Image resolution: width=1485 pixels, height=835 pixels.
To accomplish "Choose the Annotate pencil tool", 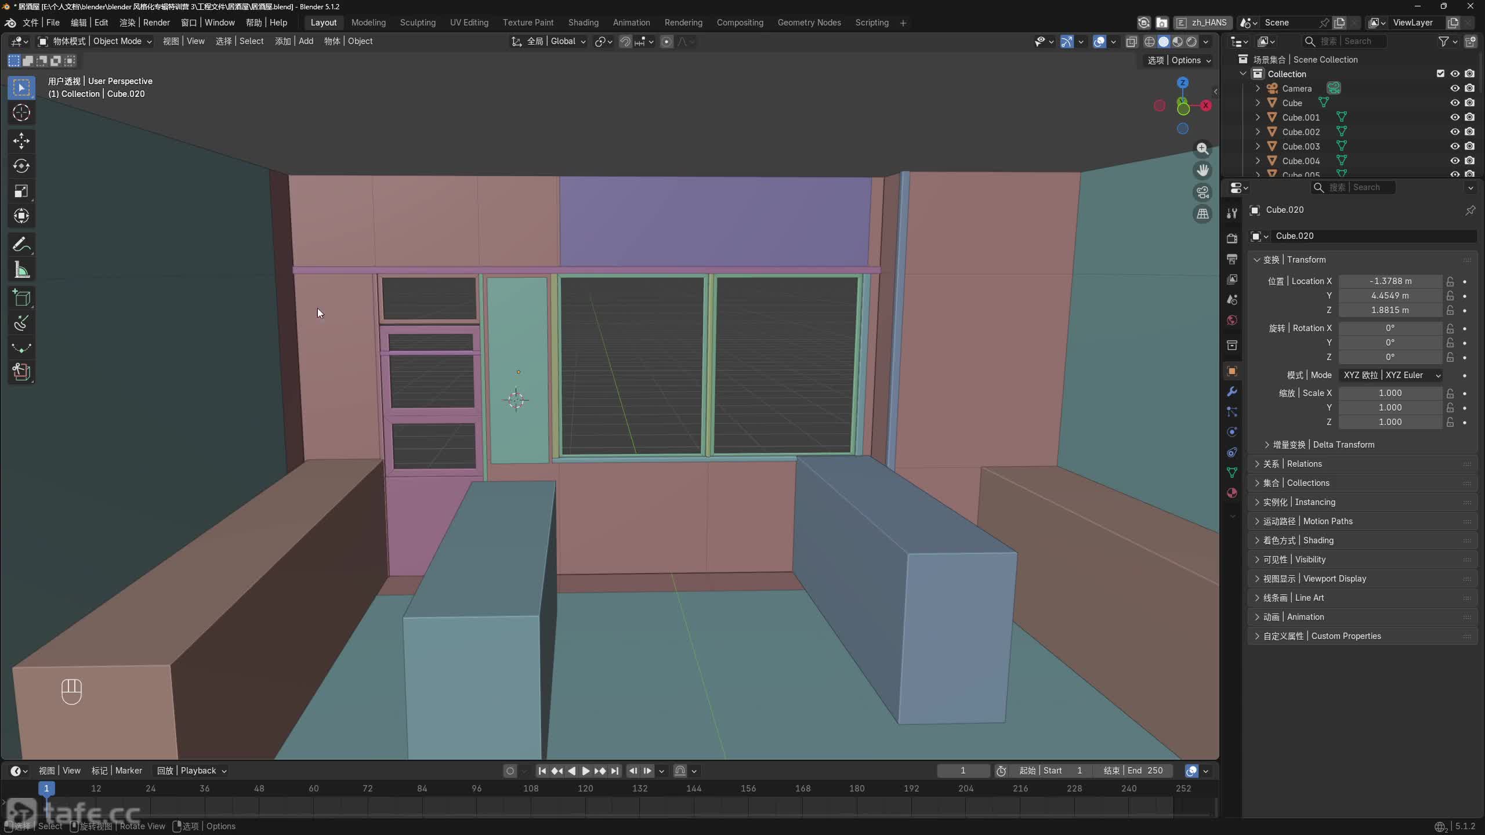I will point(21,245).
